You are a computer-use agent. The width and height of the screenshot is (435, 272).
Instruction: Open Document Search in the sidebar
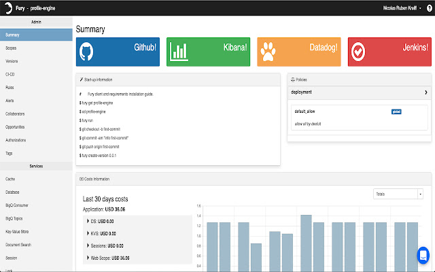point(36,245)
